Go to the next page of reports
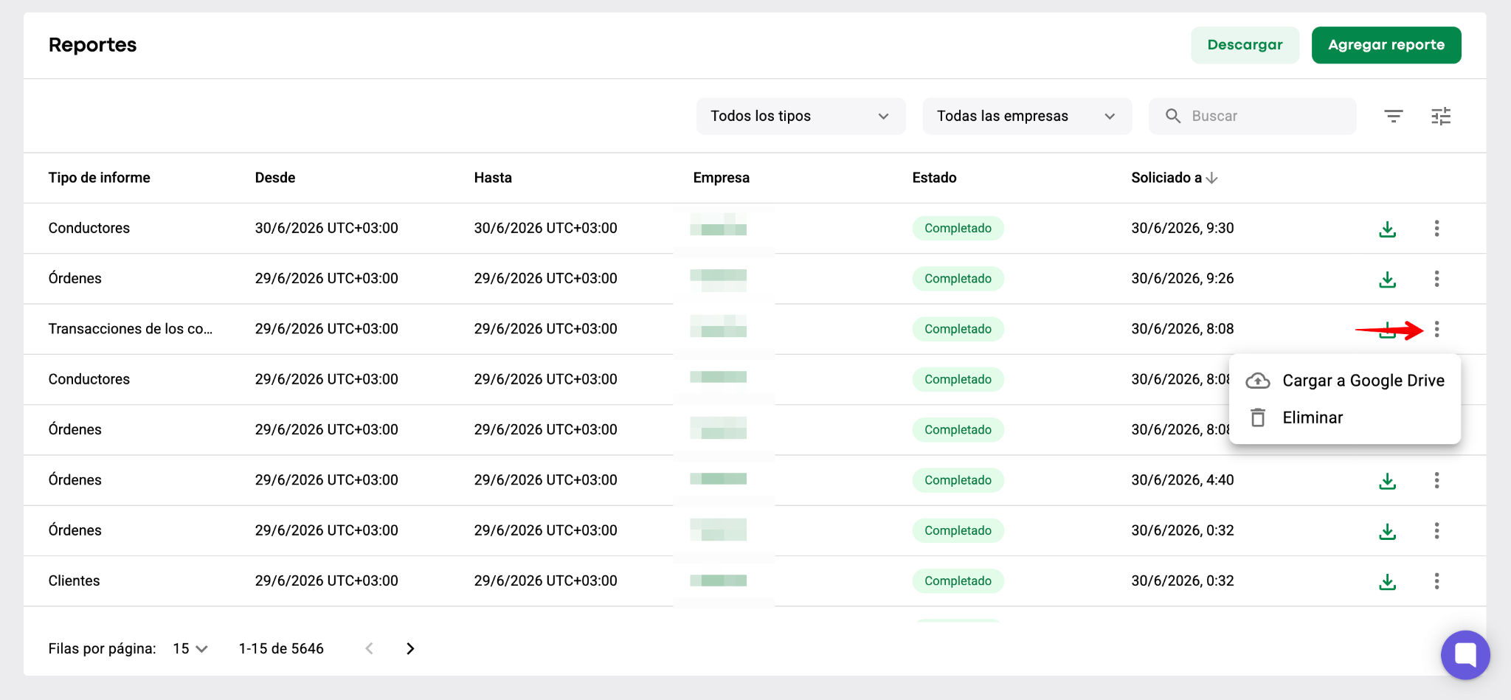1511x700 pixels. click(411, 648)
